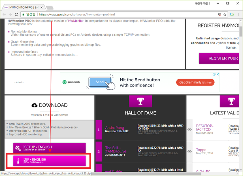Open Andre Yang hall of fame entry
This screenshot has height=176, width=243.
(x=115, y=128)
